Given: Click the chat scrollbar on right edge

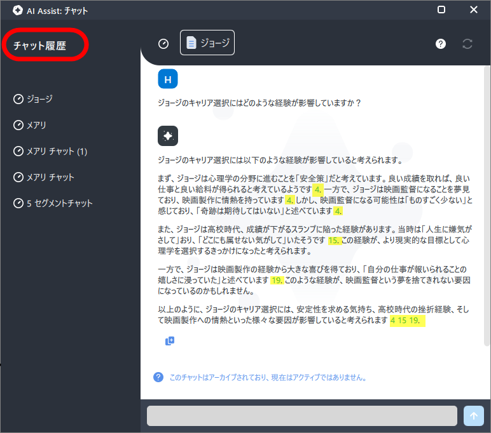Looking at the screenshot, I should pos(487,206).
